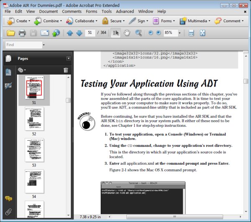This screenshot has height=222, width=251.
Task: Select the Hand tool
Action: pos(127,33)
